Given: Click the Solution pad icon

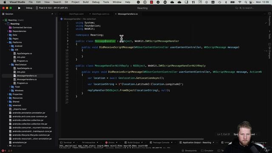Looking at the screenshot, I should point(3,14).
